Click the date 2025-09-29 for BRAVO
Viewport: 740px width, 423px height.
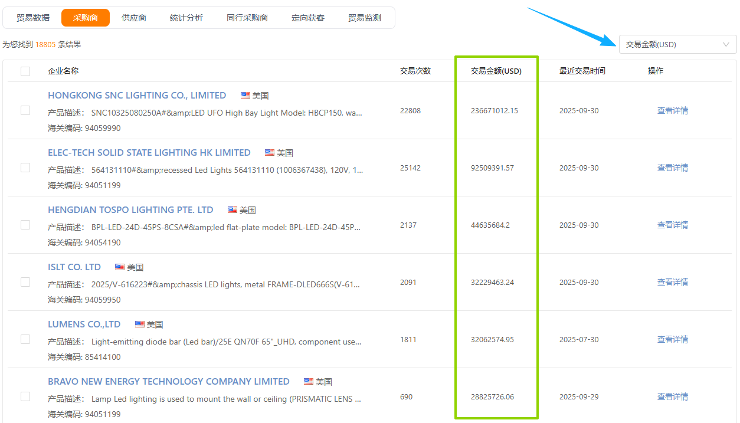pos(579,396)
